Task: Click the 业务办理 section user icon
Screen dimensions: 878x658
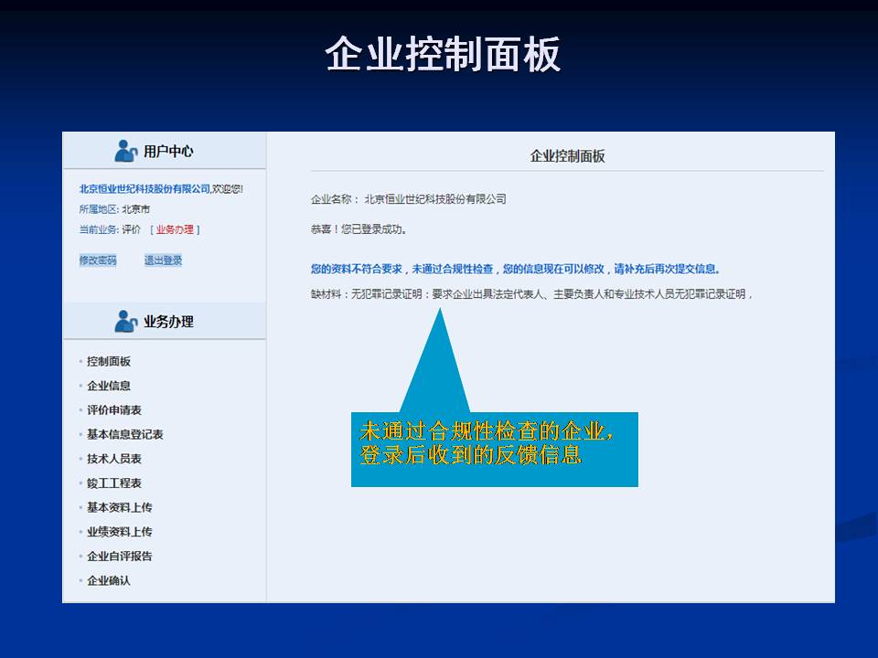Action: coord(126,321)
